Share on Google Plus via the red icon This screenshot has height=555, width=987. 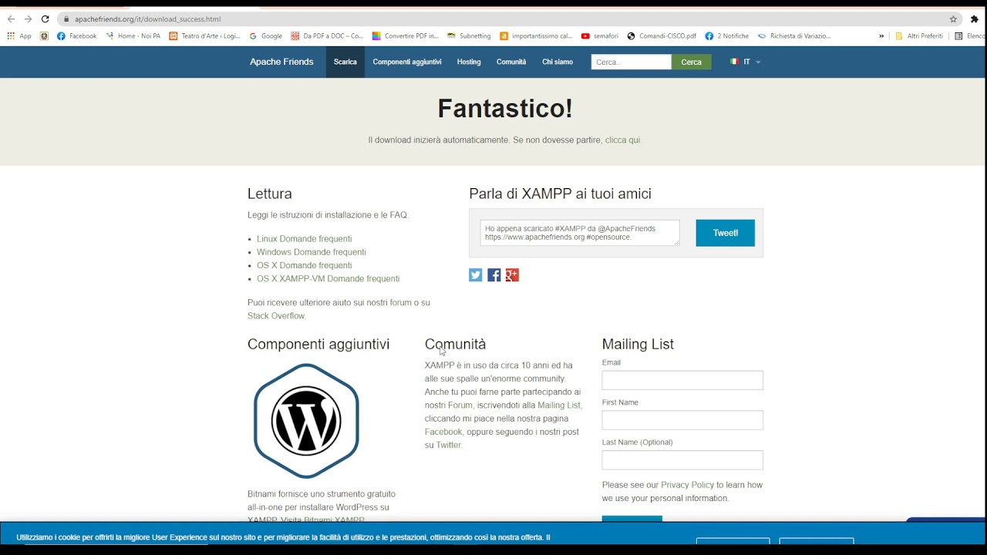tap(512, 275)
